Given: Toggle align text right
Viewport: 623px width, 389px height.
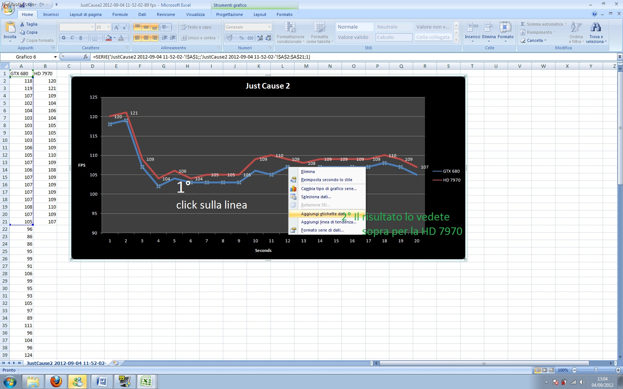Looking at the screenshot, I should coord(154,38).
